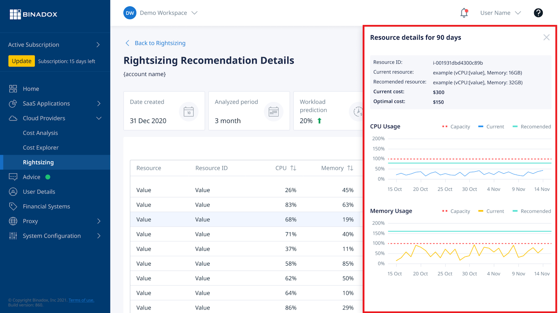Click the Resource column header

coord(149,168)
